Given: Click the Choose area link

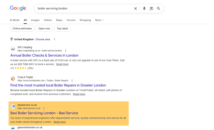Looking at the screenshot, I should tap(43, 39).
